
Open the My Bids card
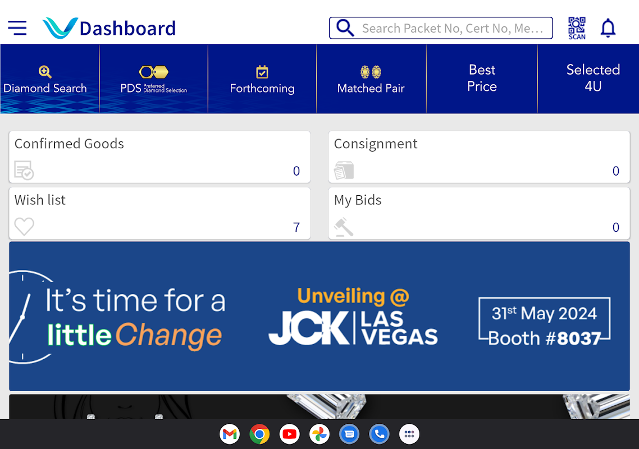click(480, 213)
